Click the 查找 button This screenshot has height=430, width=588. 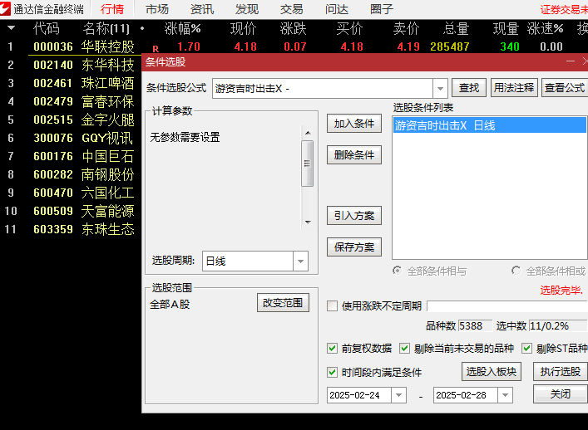tap(469, 88)
